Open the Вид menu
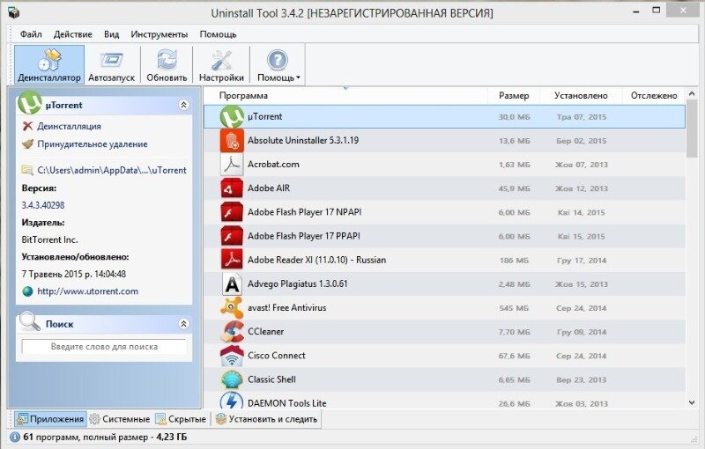 (112, 34)
